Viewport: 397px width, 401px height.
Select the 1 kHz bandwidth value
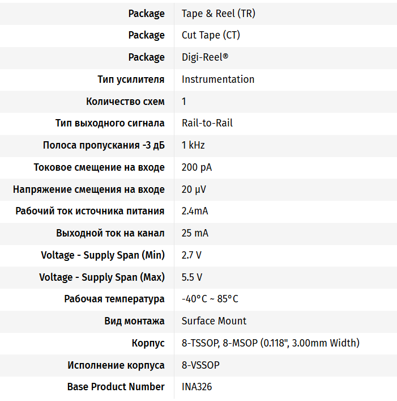(x=193, y=145)
